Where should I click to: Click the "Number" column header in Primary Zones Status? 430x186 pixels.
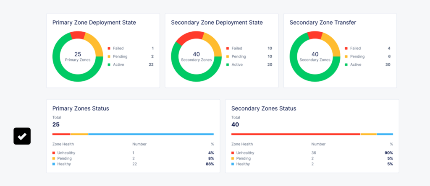(139, 144)
